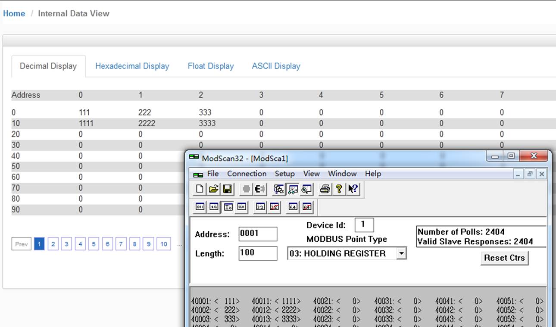
Task: Go to the Home breadcrumb link
Action: pos(14,13)
